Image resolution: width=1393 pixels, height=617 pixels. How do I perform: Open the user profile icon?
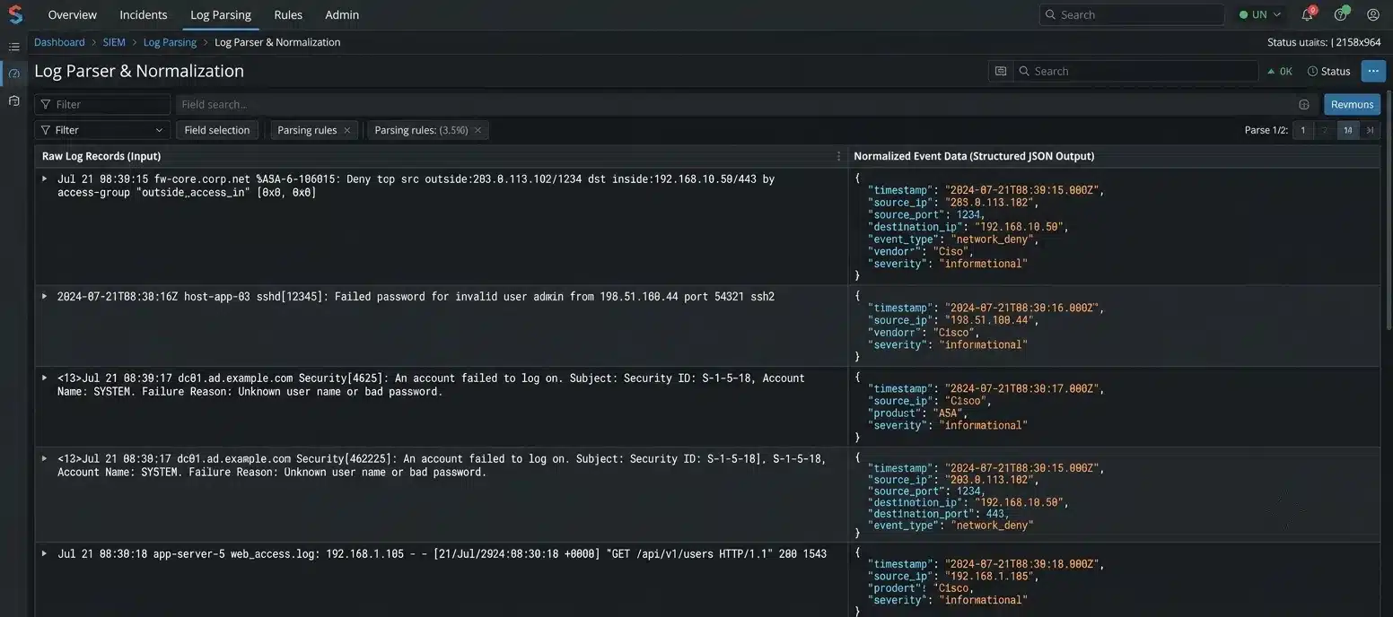pyautogui.click(x=1373, y=14)
